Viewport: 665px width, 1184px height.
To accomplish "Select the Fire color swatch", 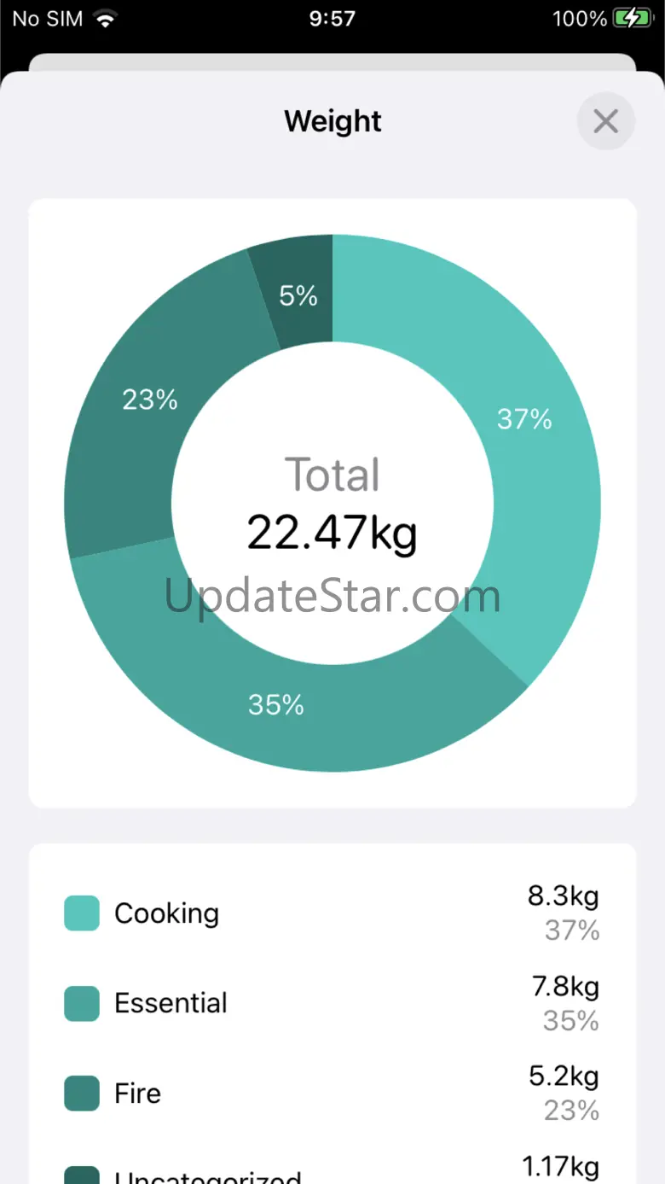I will click(82, 1093).
